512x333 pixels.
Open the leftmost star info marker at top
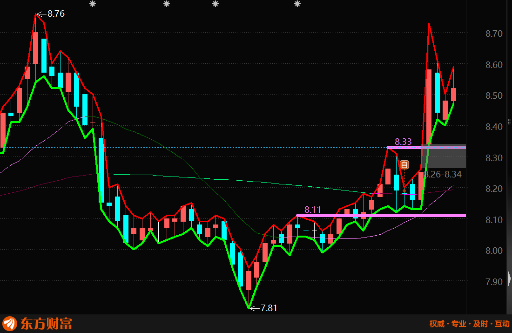pyautogui.click(x=93, y=4)
